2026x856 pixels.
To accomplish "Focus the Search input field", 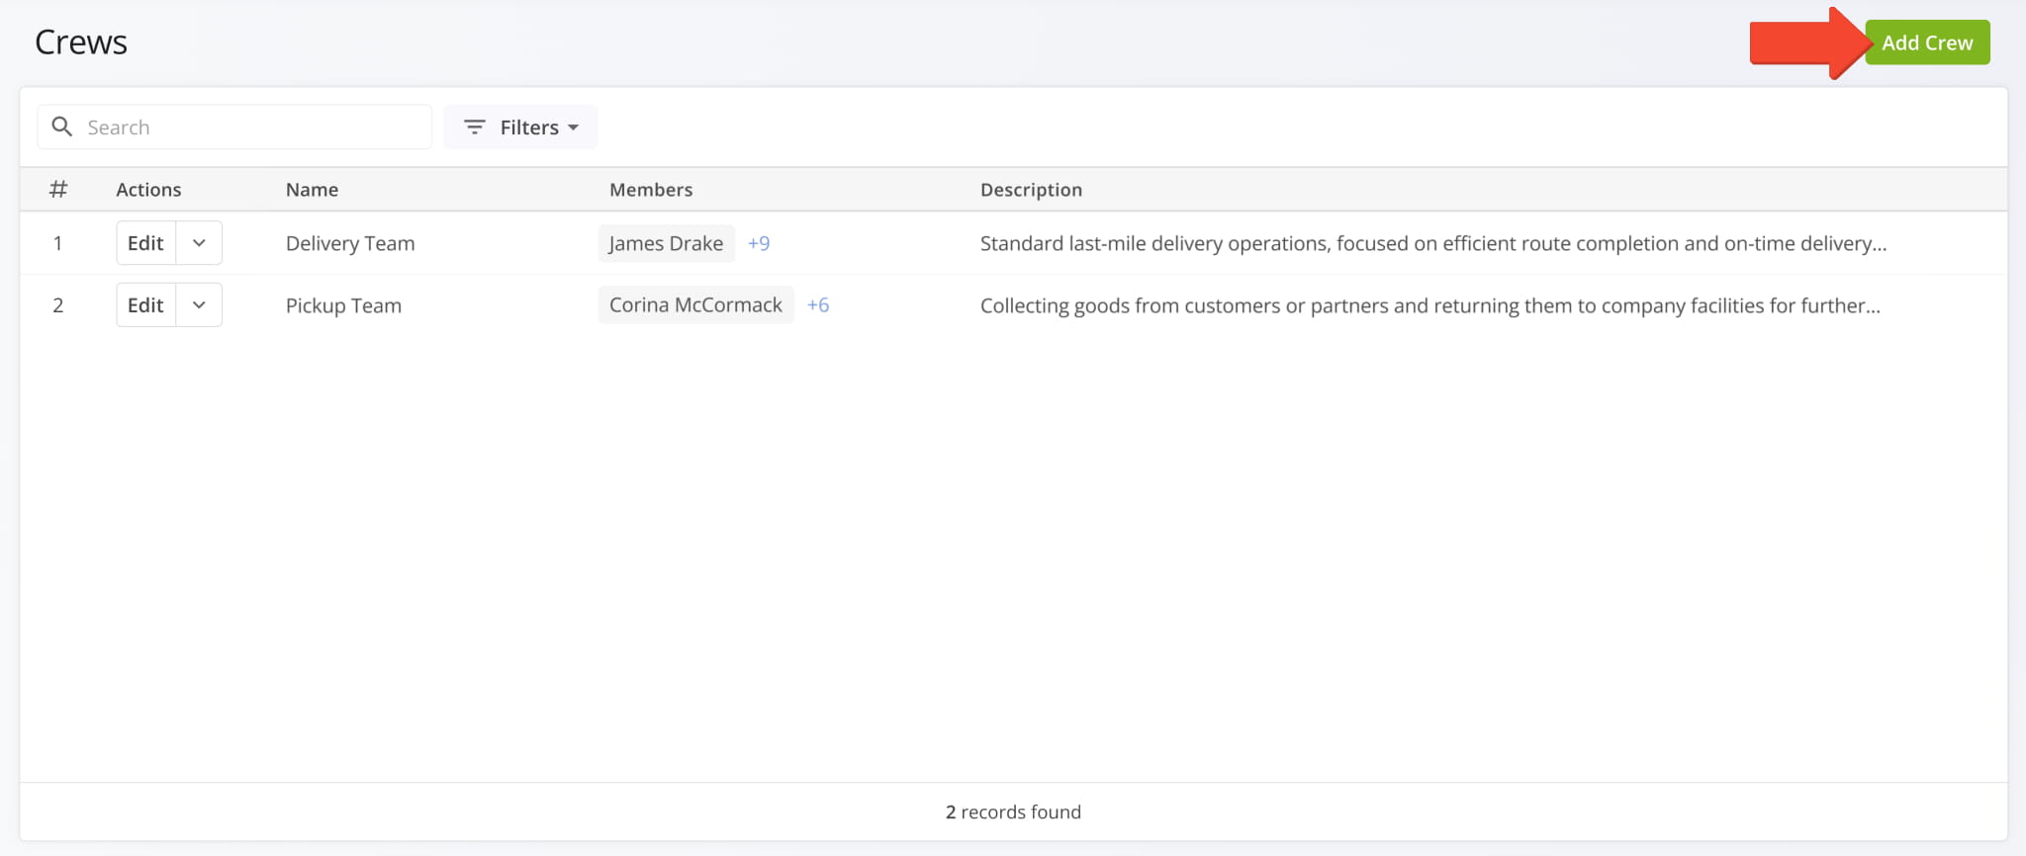I will (x=252, y=128).
